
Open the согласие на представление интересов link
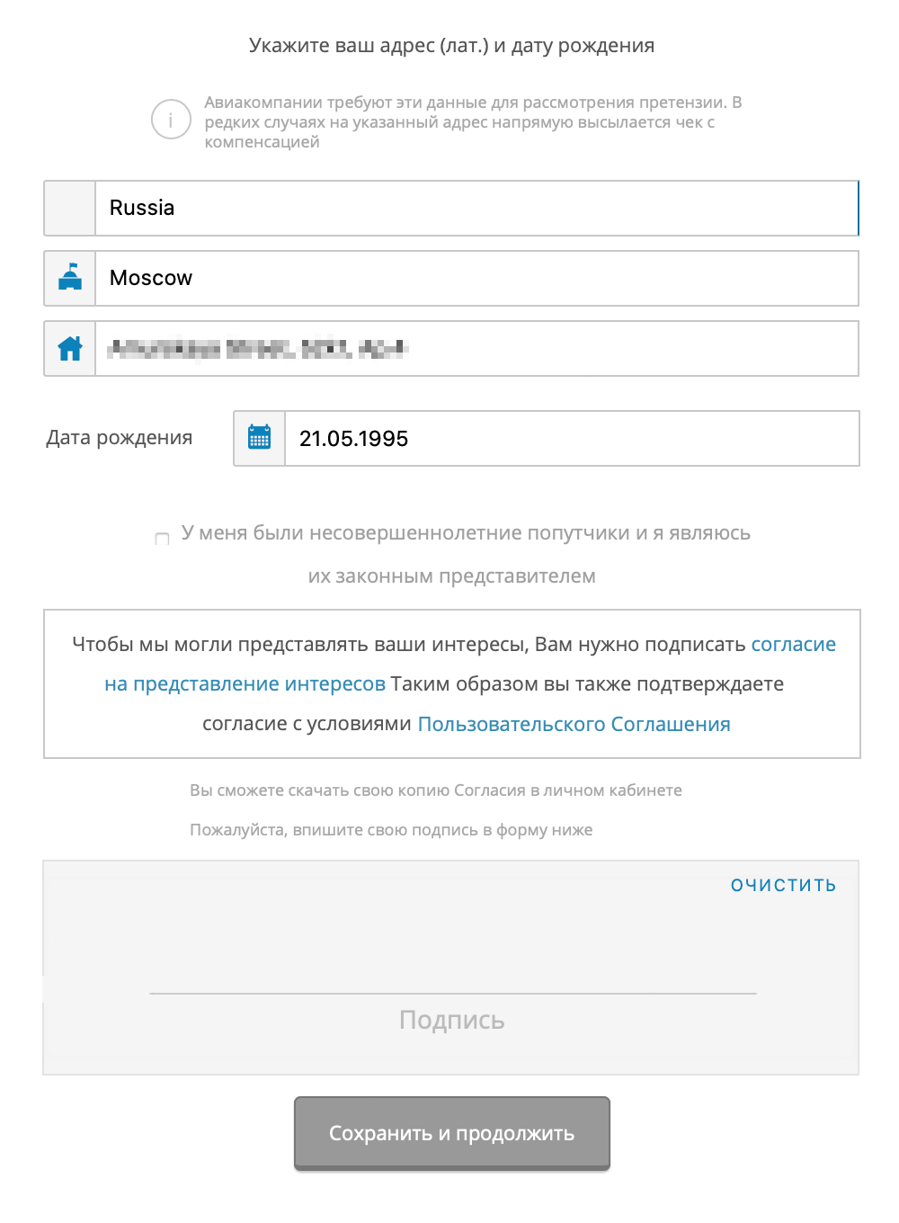click(x=245, y=684)
